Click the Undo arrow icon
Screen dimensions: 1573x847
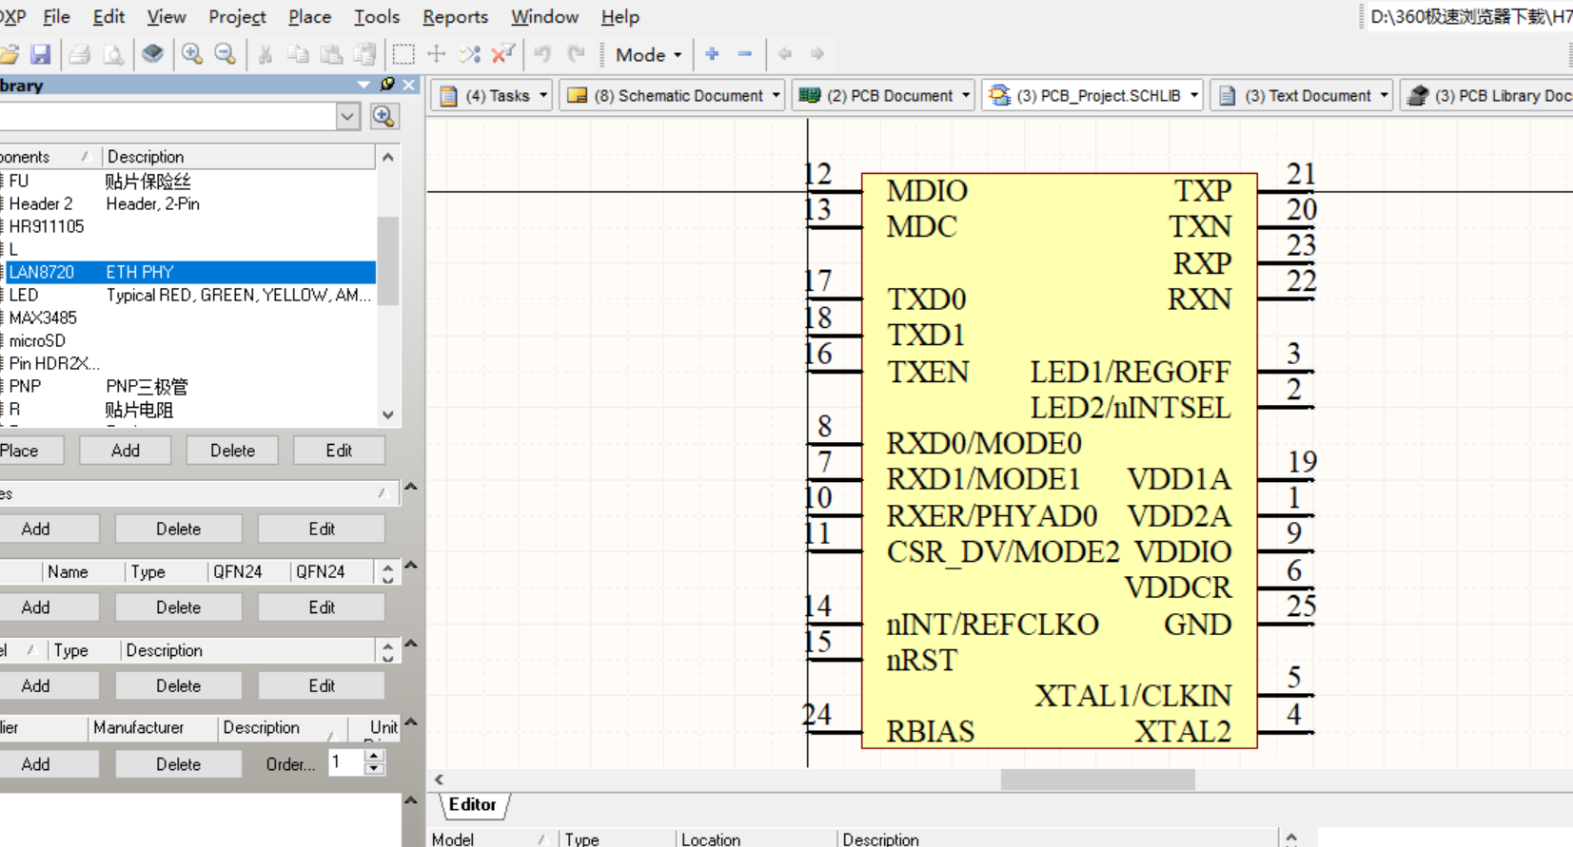click(542, 54)
